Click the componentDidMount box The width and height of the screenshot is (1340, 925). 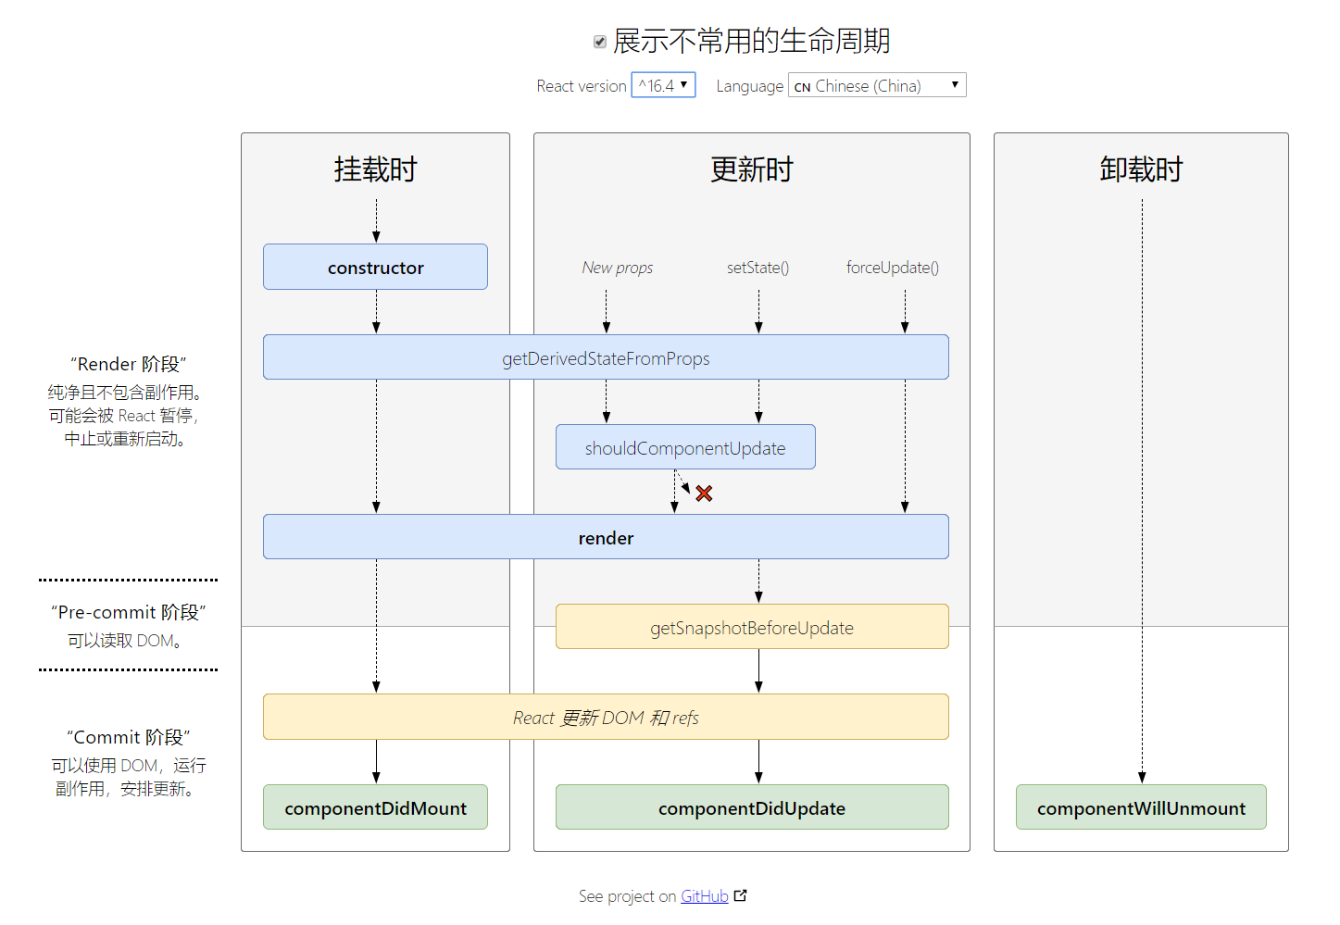(375, 807)
